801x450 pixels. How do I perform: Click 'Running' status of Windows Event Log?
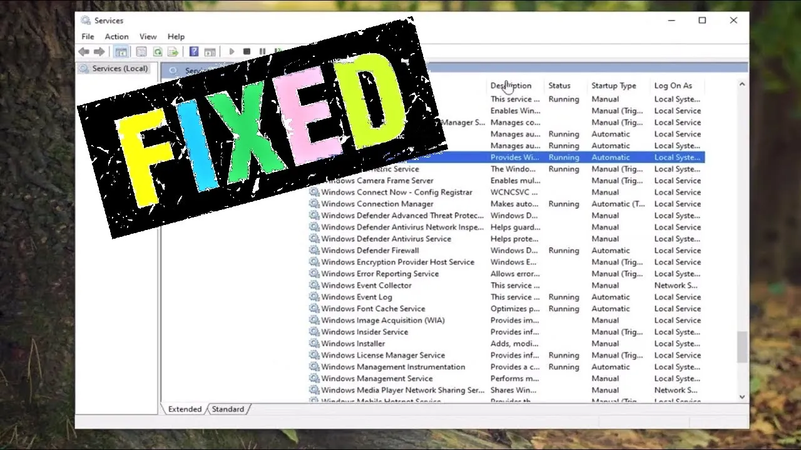[x=564, y=297]
